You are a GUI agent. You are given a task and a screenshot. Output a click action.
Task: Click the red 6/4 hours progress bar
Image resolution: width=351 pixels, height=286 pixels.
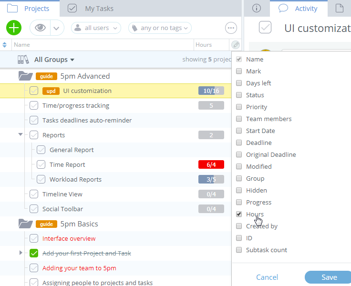[211, 165]
